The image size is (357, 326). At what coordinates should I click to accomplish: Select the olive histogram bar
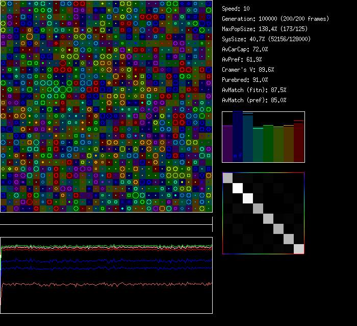278,145
